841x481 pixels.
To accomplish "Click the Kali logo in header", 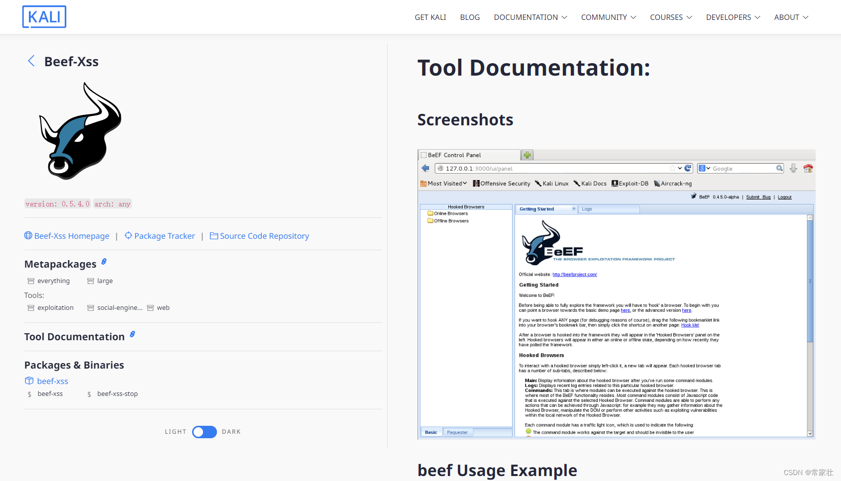I will pyautogui.click(x=44, y=17).
